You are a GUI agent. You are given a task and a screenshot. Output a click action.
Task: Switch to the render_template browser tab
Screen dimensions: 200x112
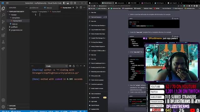pyautogui.click(x=121, y=3)
